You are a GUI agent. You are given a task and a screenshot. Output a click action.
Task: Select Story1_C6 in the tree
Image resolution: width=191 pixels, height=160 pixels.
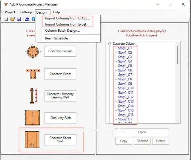pos(125,70)
